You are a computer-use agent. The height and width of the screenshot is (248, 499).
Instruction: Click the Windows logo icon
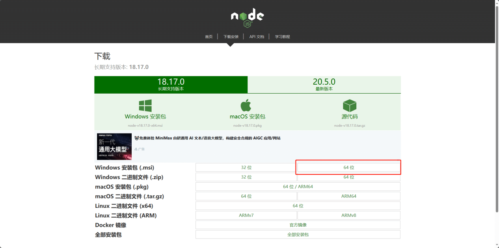click(x=145, y=105)
